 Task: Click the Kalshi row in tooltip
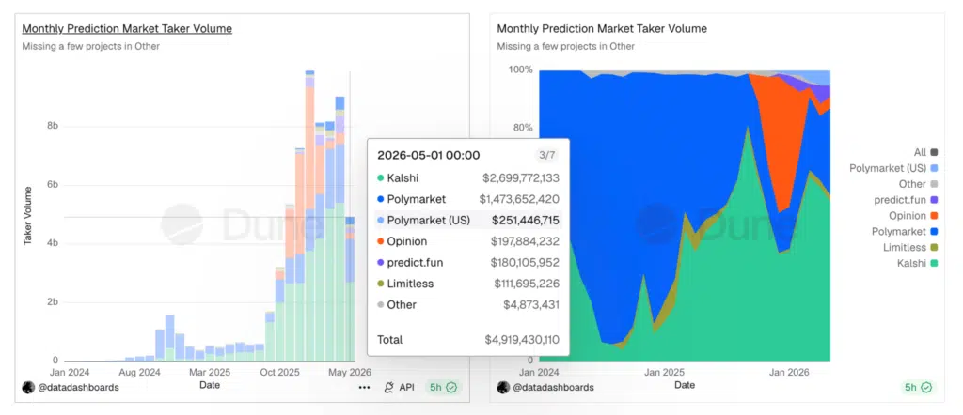coord(468,178)
